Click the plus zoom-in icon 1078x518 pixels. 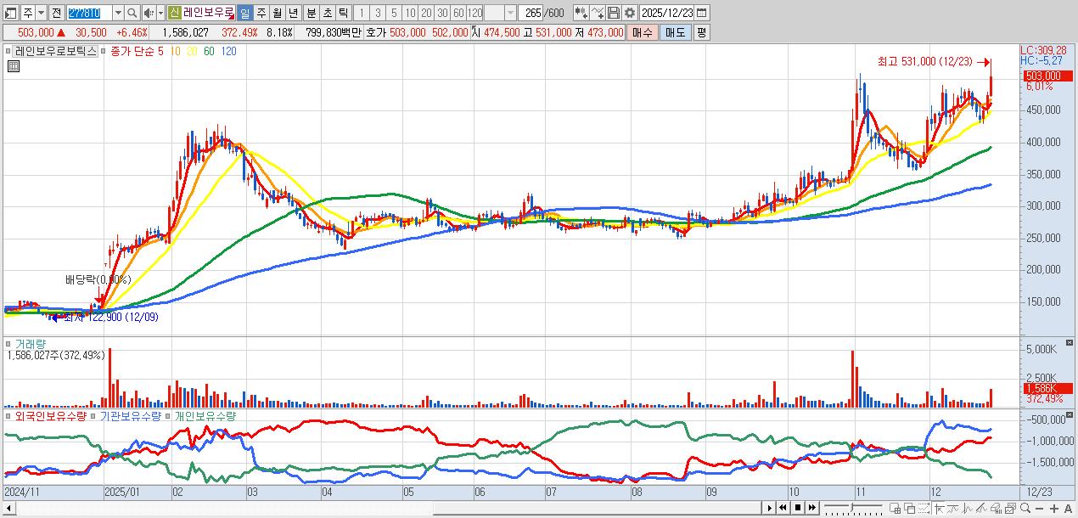coord(1053,509)
